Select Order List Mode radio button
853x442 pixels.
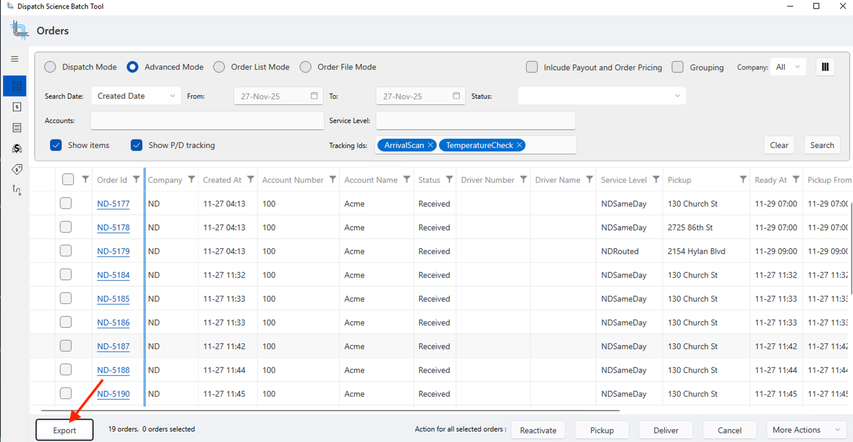coord(219,67)
